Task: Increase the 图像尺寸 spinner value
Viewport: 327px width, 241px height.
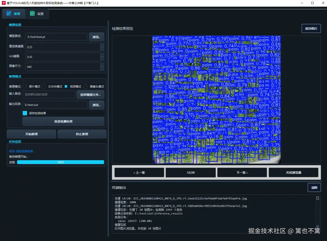Action: pos(102,65)
